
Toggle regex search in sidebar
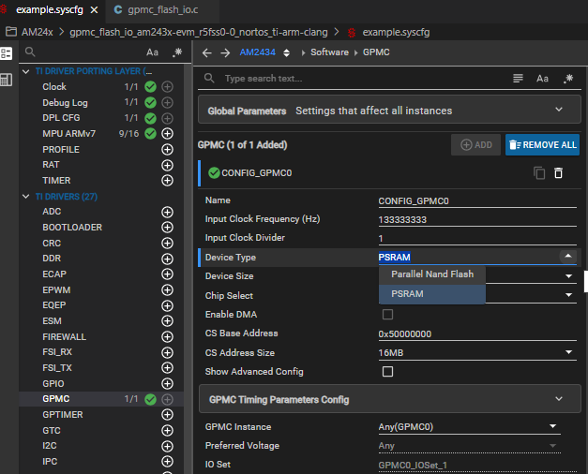[x=177, y=52]
